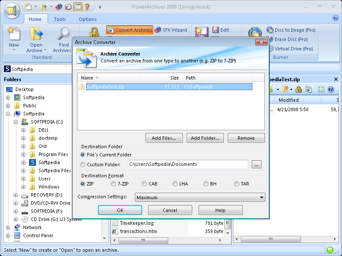The height and width of the screenshot is (256, 342).
Task: Click the large Burner disc icon
Action: point(255,32)
